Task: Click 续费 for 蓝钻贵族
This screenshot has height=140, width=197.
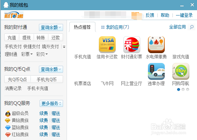Action: 43,128
